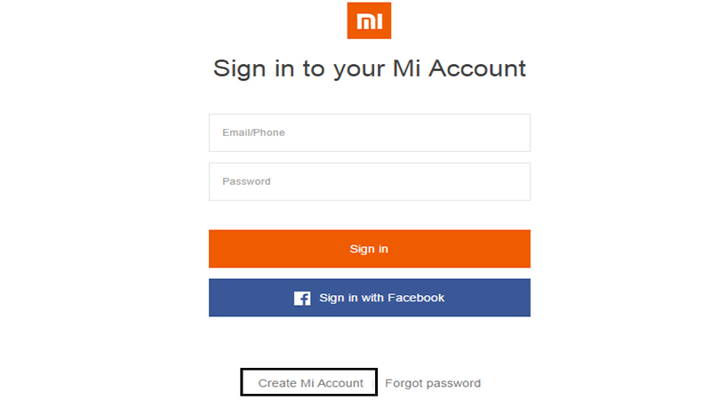Click the orange Mi logo
This screenshot has width=711, height=400.
click(x=369, y=21)
